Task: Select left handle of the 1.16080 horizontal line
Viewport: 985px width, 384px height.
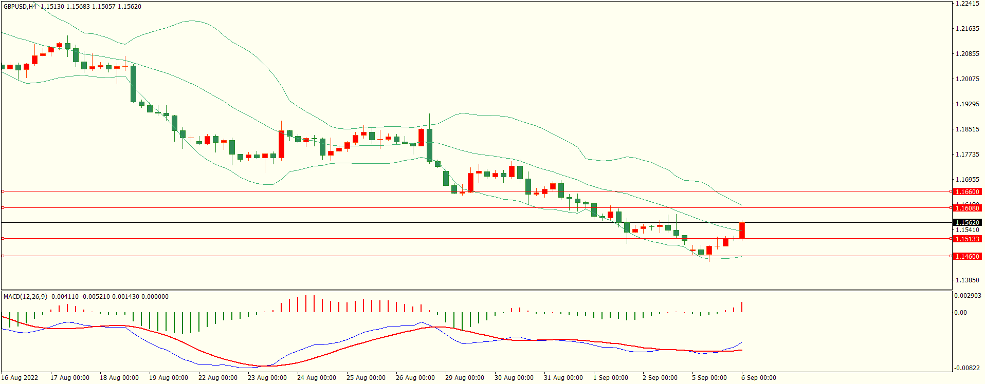Action: pos(3,208)
